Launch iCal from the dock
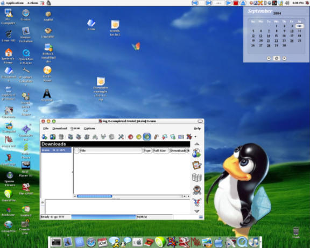The image size is (310, 248). pyautogui.click(x=102, y=242)
